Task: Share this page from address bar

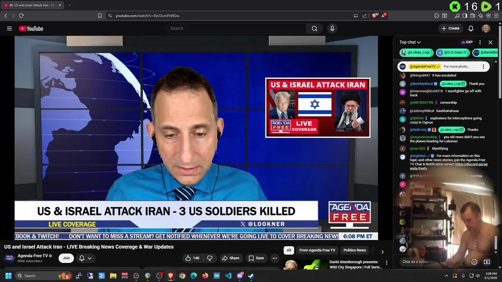Action: tap(365, 16)
